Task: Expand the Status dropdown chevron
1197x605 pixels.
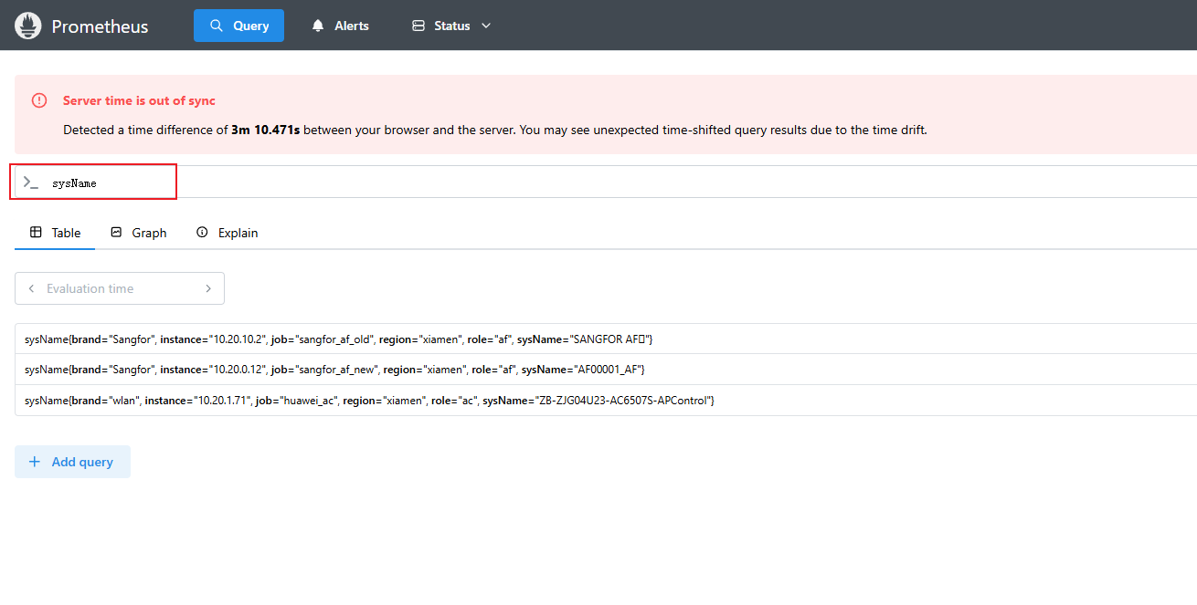Action: [486, 26]
